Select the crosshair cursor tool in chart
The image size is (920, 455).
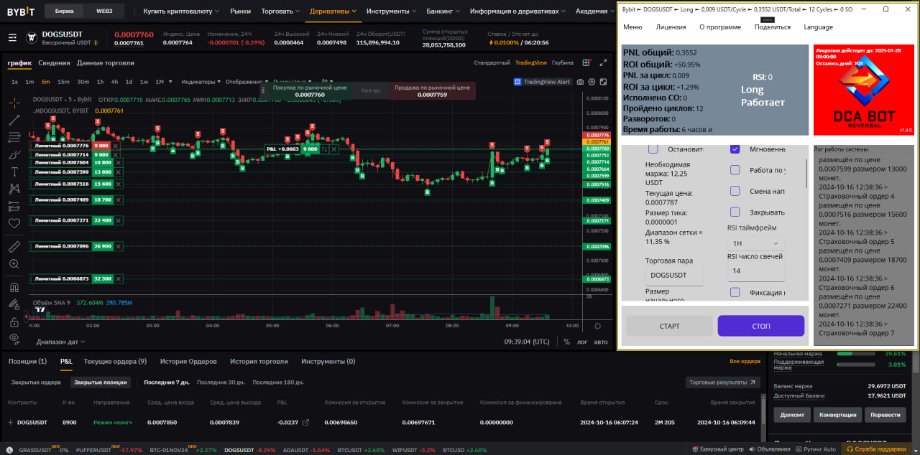pos(14,103)
